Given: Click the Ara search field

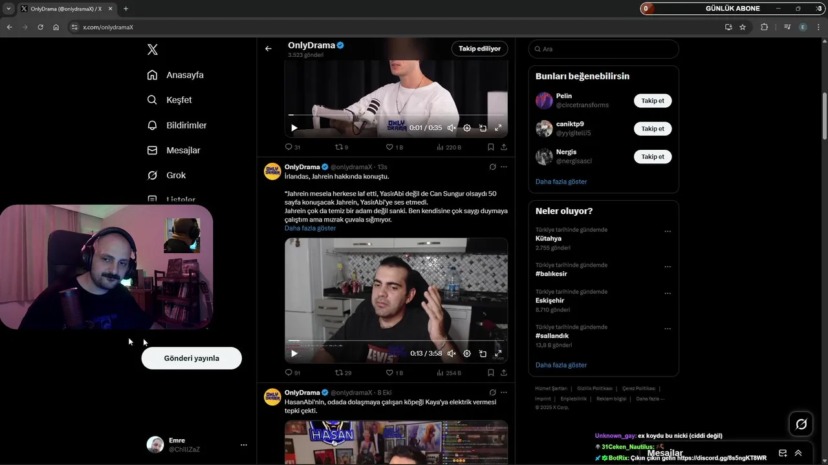Looking at the screenshot, I should (x=604, y=49).
